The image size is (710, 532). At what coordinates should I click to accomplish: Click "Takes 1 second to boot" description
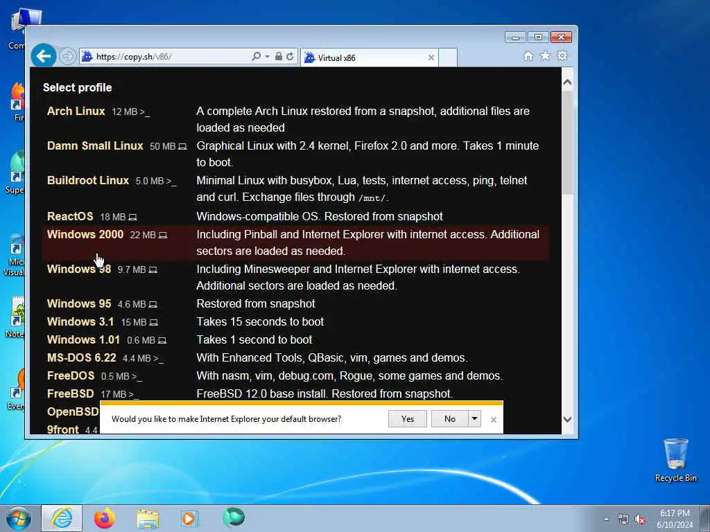click(x=254, y=339)
